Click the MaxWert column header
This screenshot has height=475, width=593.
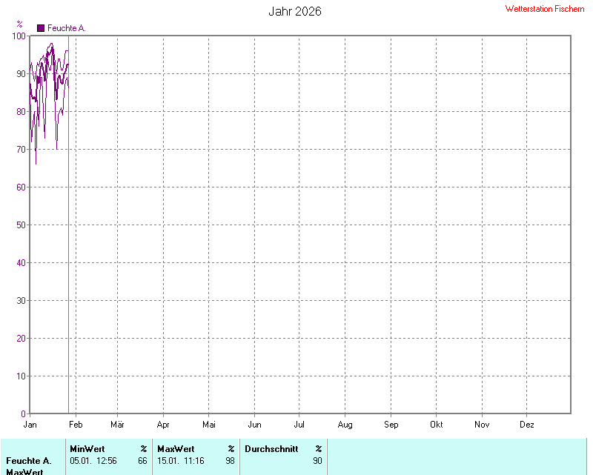(176, 449)
